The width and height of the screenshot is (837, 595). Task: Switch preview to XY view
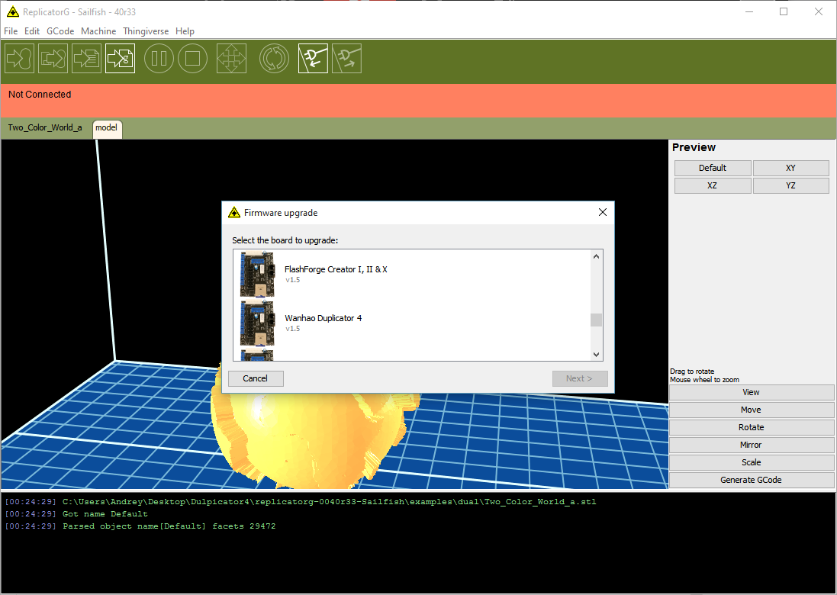click(x=790, y=168)
